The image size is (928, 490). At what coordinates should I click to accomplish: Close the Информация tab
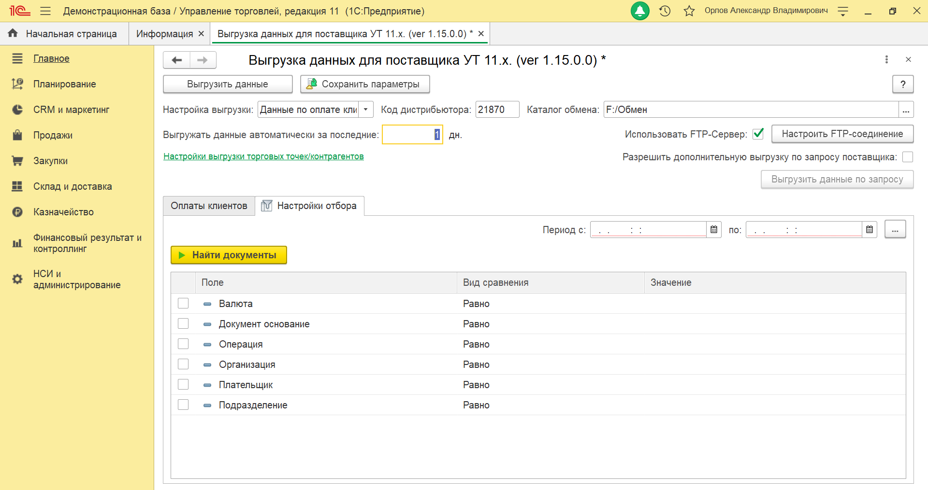(x=201, y=34)
